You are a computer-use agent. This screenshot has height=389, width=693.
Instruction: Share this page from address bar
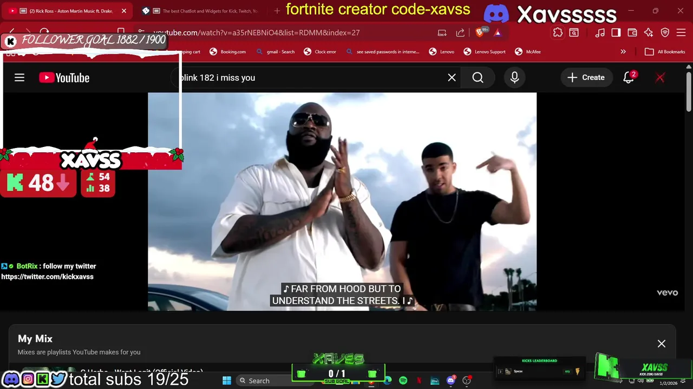point(460,32)
